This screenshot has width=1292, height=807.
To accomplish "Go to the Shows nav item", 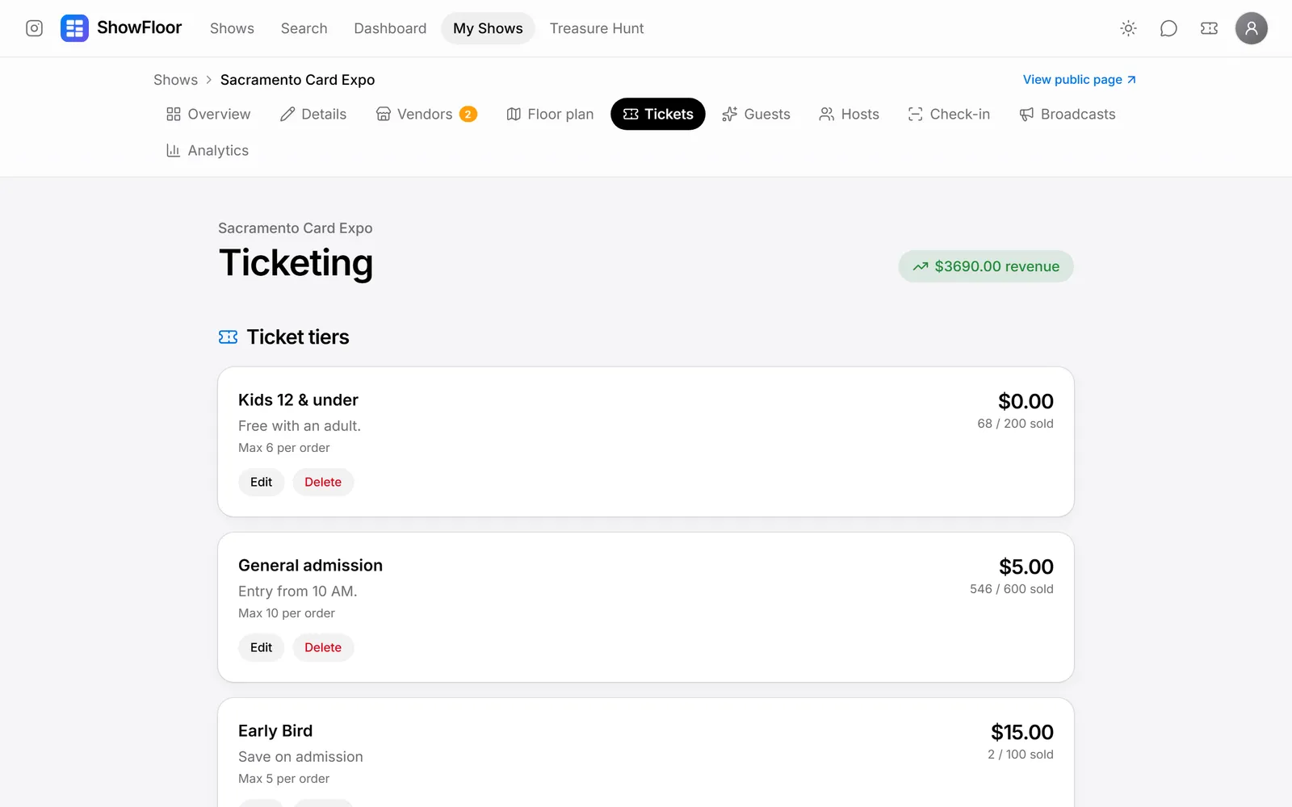I will click(232, 28).
